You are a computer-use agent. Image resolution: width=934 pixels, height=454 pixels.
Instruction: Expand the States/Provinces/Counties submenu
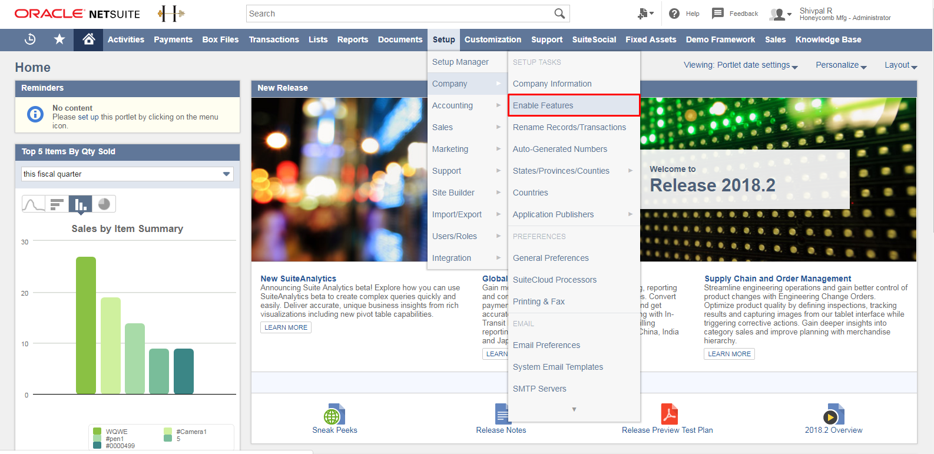574,171
